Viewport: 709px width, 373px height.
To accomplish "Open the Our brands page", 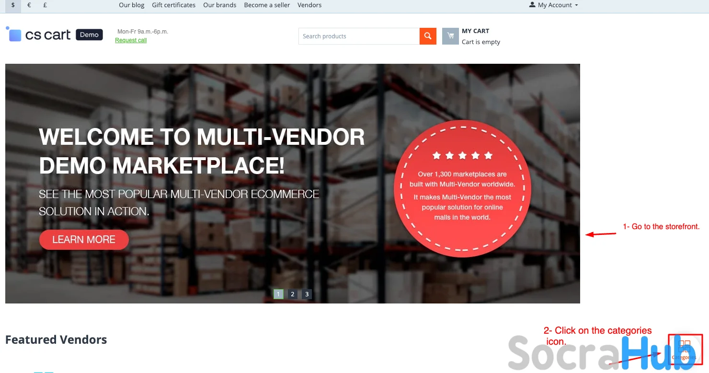I will pos(220,5).
